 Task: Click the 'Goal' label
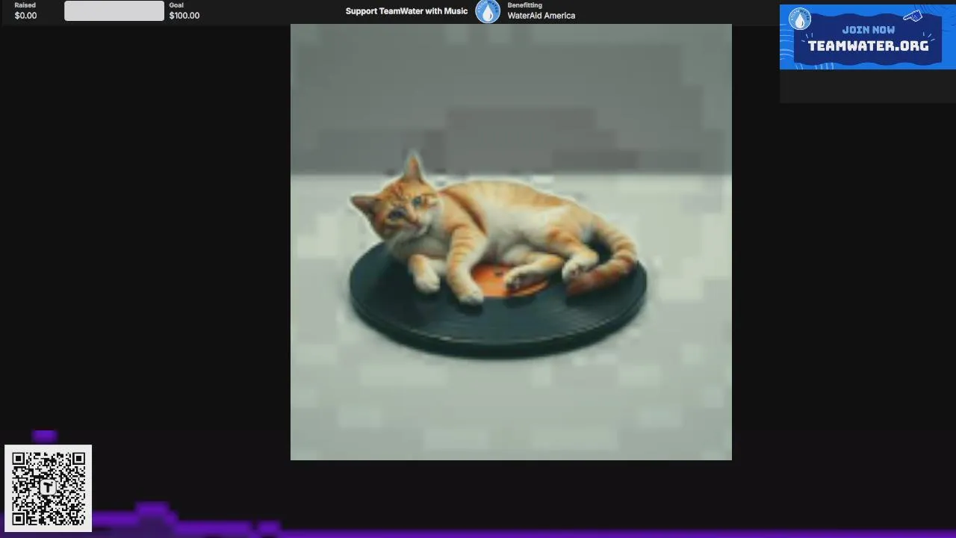tap(176, 5)
